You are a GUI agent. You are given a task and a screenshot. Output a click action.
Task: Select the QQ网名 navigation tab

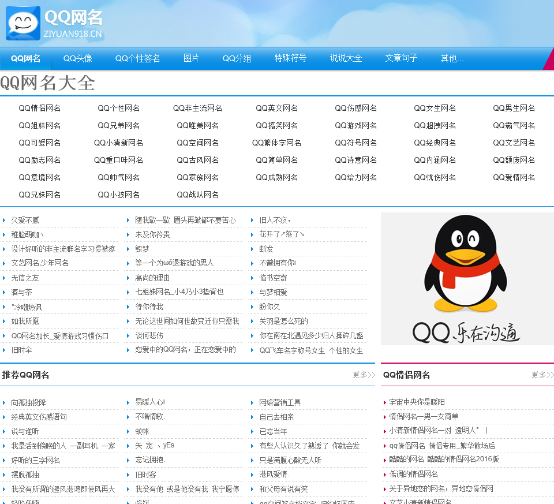25,58
